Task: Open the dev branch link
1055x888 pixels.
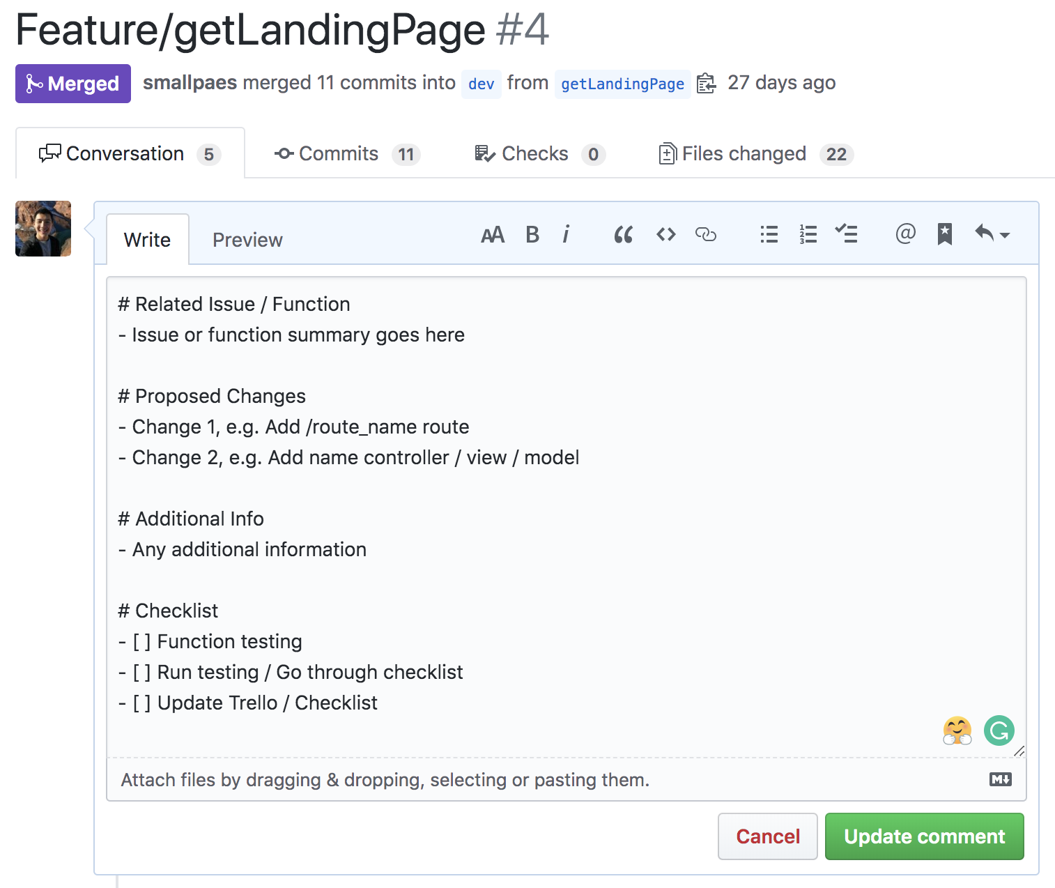Action: tap(482, 84)
